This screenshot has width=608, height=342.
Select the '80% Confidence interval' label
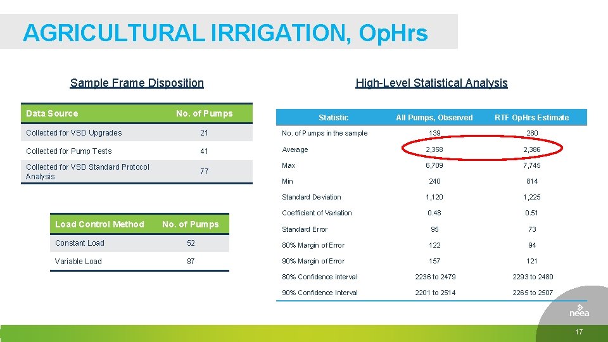[320, 277]
